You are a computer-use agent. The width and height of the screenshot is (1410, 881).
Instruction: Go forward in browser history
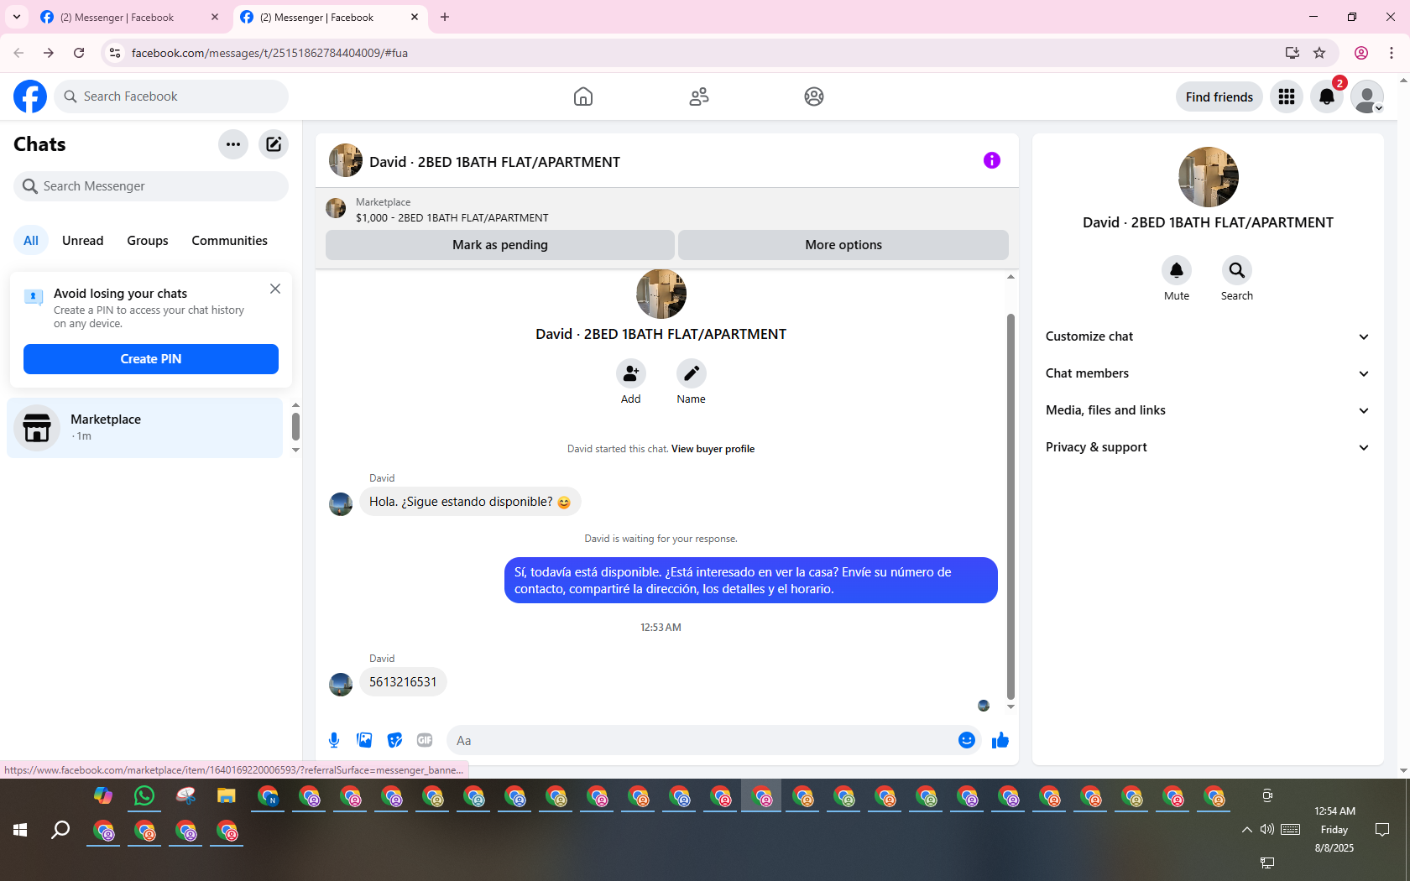[x=49, y=53]
